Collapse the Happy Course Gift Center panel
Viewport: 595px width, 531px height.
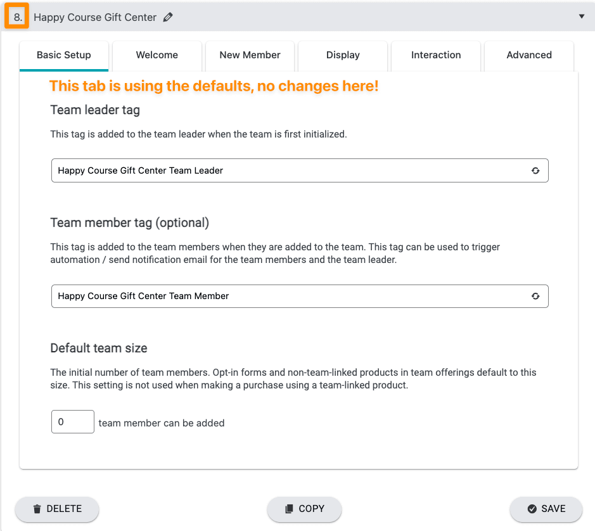[582, 16]
